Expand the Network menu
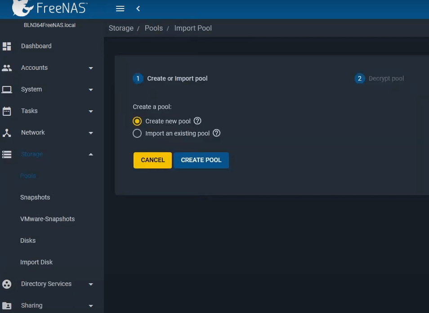Image resolution: width=429 pixels, height=313 pixels. point(90,132)
